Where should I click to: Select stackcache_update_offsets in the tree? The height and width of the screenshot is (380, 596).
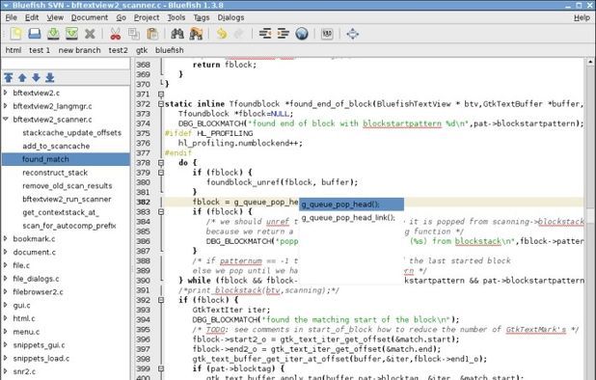coord(71,133)
